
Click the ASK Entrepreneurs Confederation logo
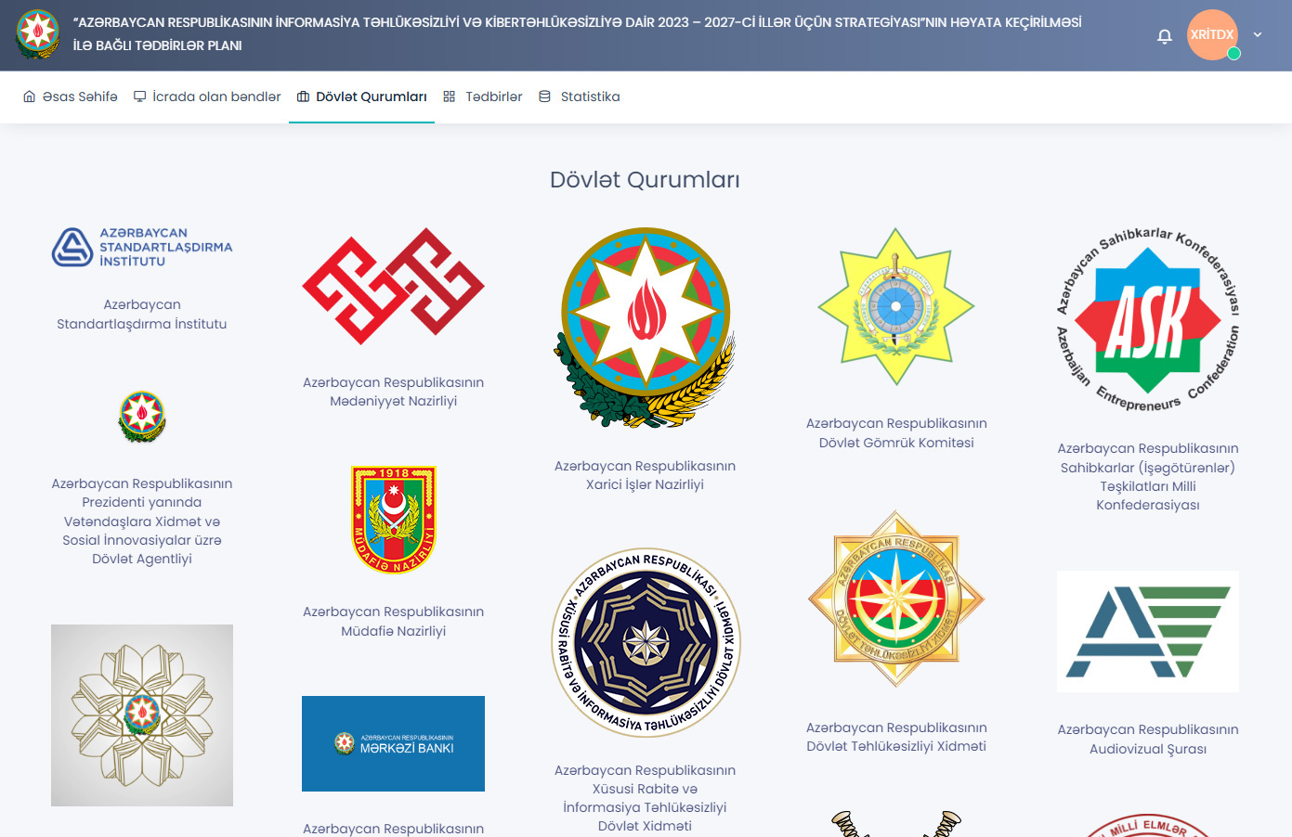(x=1148, y=319)
